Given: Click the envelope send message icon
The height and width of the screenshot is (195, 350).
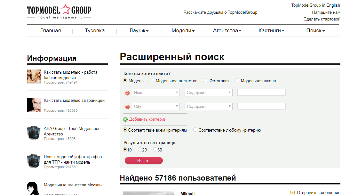Looking at the screenshot, I should tap(292, 193).
